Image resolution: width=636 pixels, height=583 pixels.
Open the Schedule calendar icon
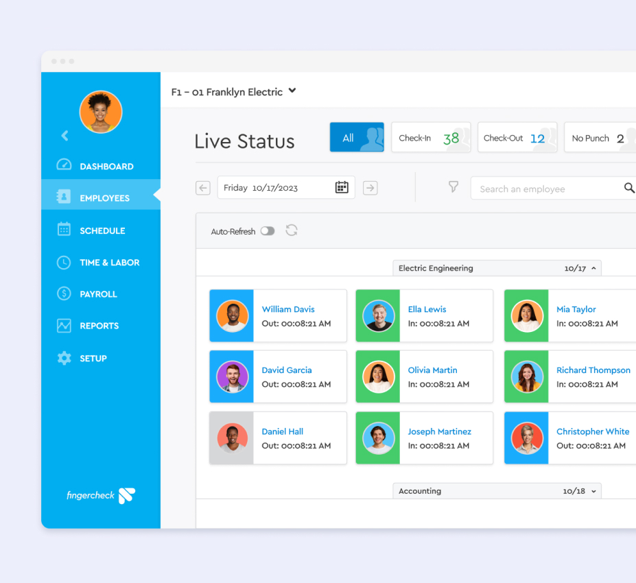(x=64, y=229)
